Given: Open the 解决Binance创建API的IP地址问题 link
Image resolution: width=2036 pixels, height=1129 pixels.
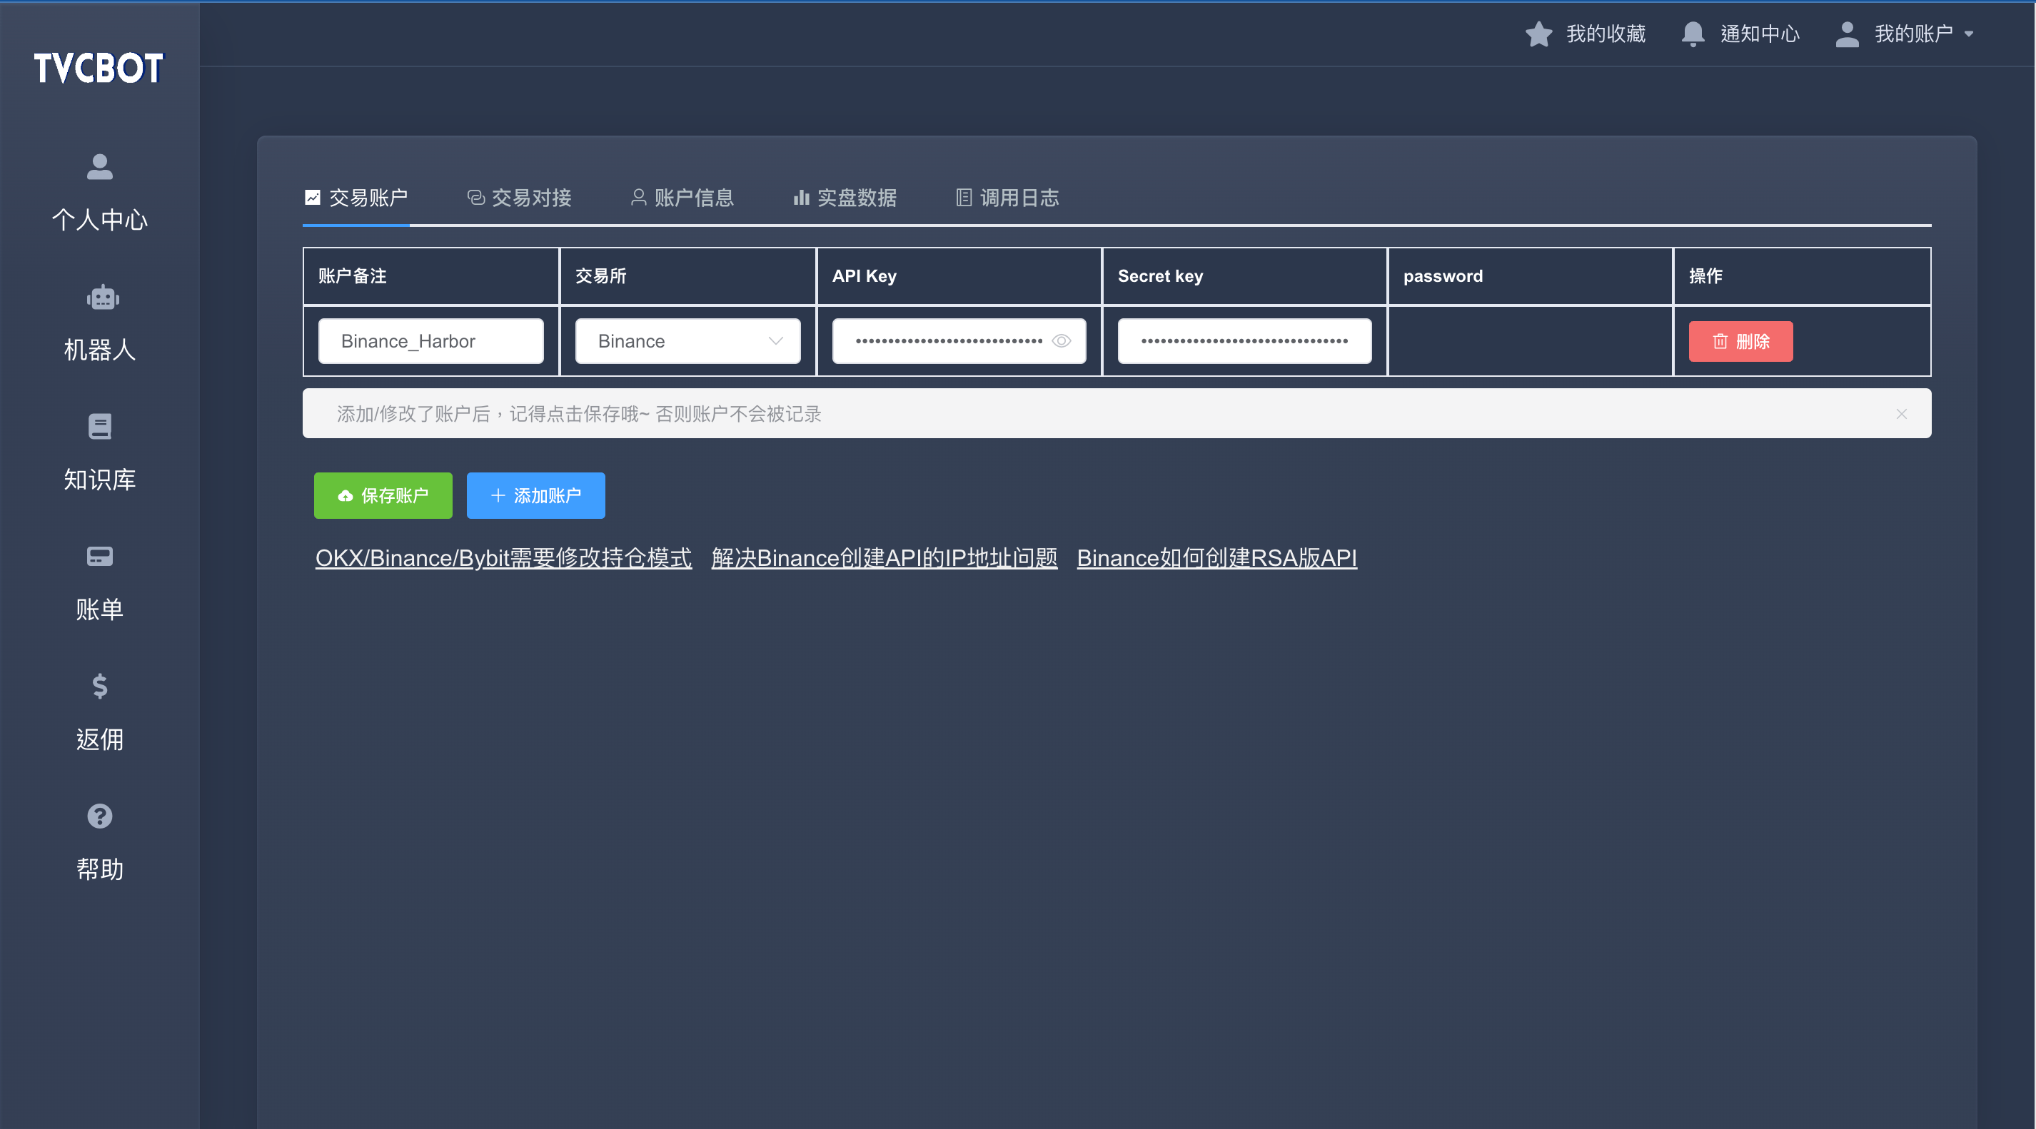Looking at the screenshot, I should pyautogui.click(x=885, y=558).
